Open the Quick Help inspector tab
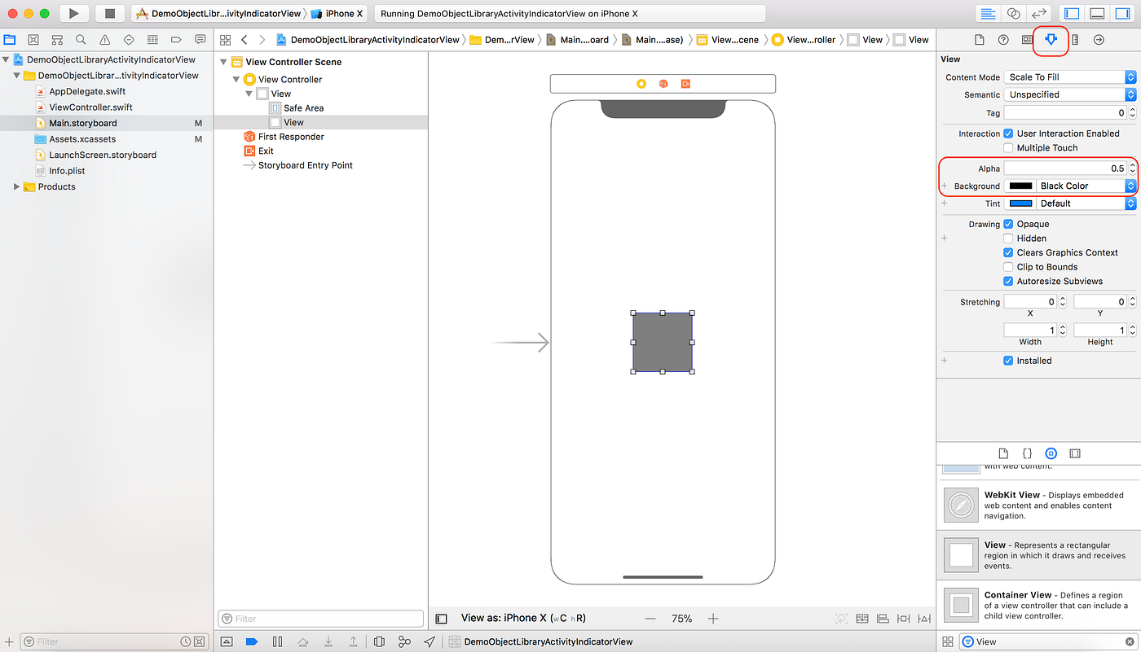The width and height of the screenshot is (1141, 652). (x=1003, y=40)
